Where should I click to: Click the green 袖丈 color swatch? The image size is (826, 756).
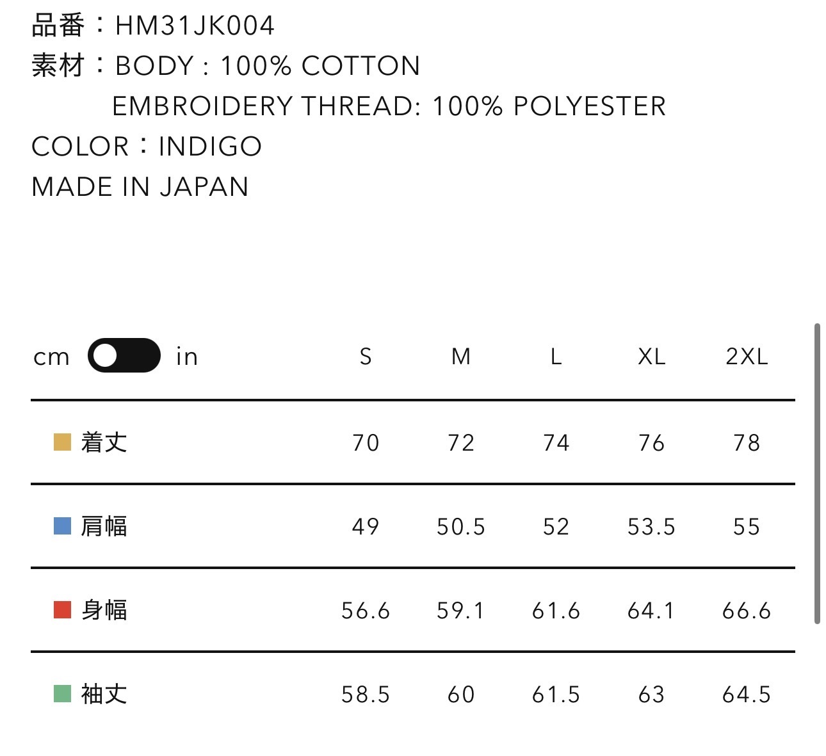pos(62,694)
